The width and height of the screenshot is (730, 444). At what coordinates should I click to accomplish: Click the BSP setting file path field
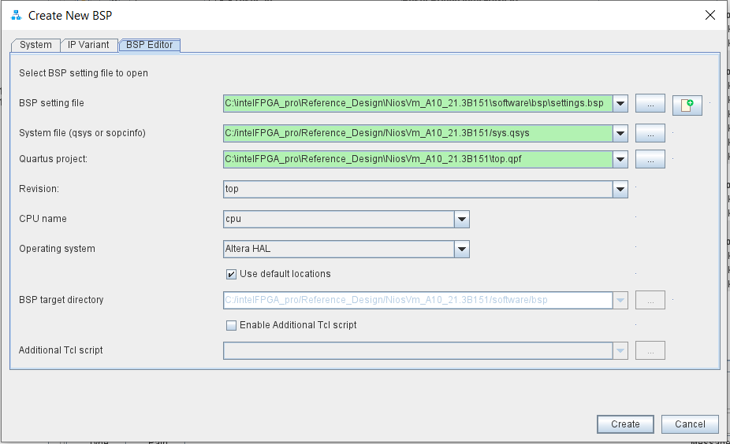pyautogui.click(x=418, y=103)
